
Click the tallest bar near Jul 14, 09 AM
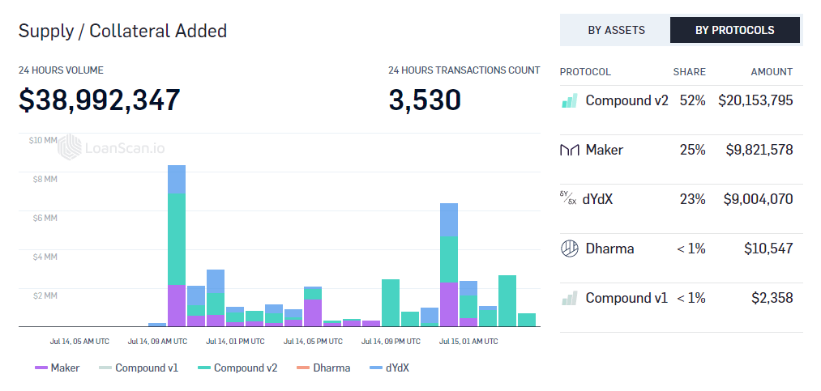point(177,245)
